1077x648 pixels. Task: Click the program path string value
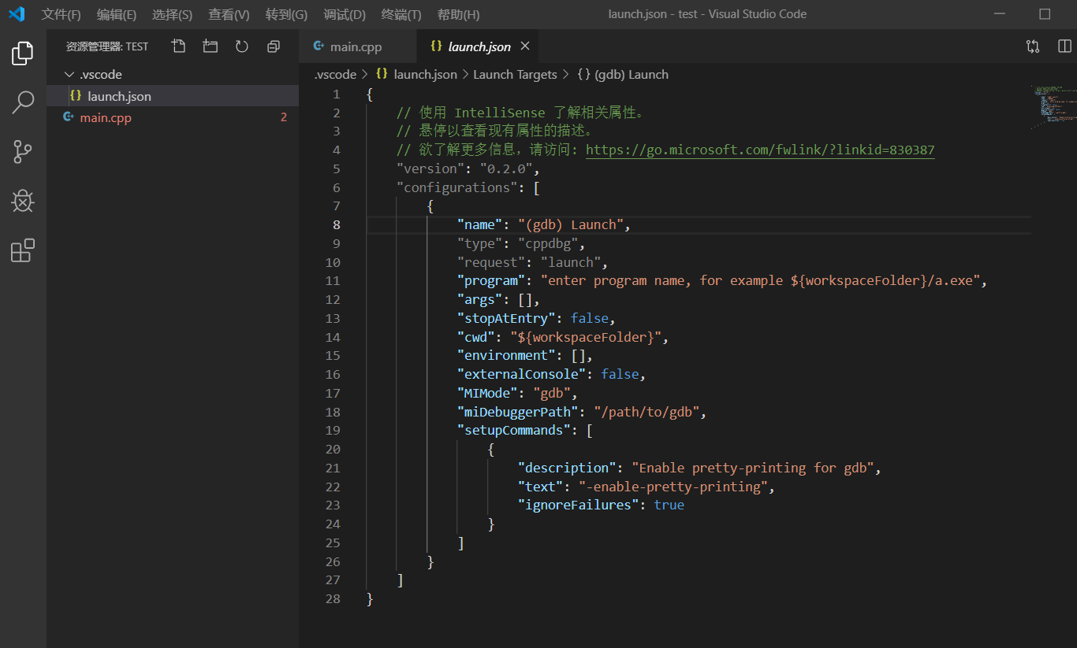pos(761,280)
